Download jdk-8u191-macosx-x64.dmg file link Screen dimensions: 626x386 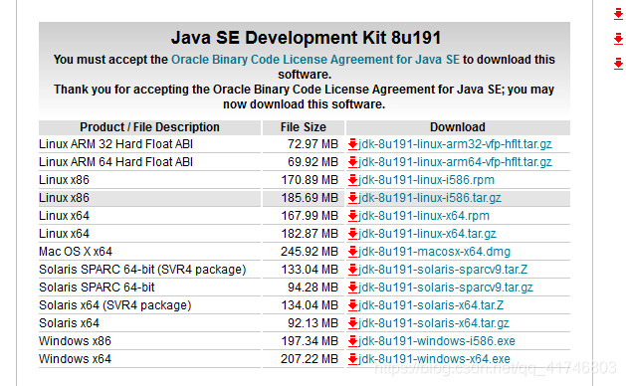coord(434,252)
